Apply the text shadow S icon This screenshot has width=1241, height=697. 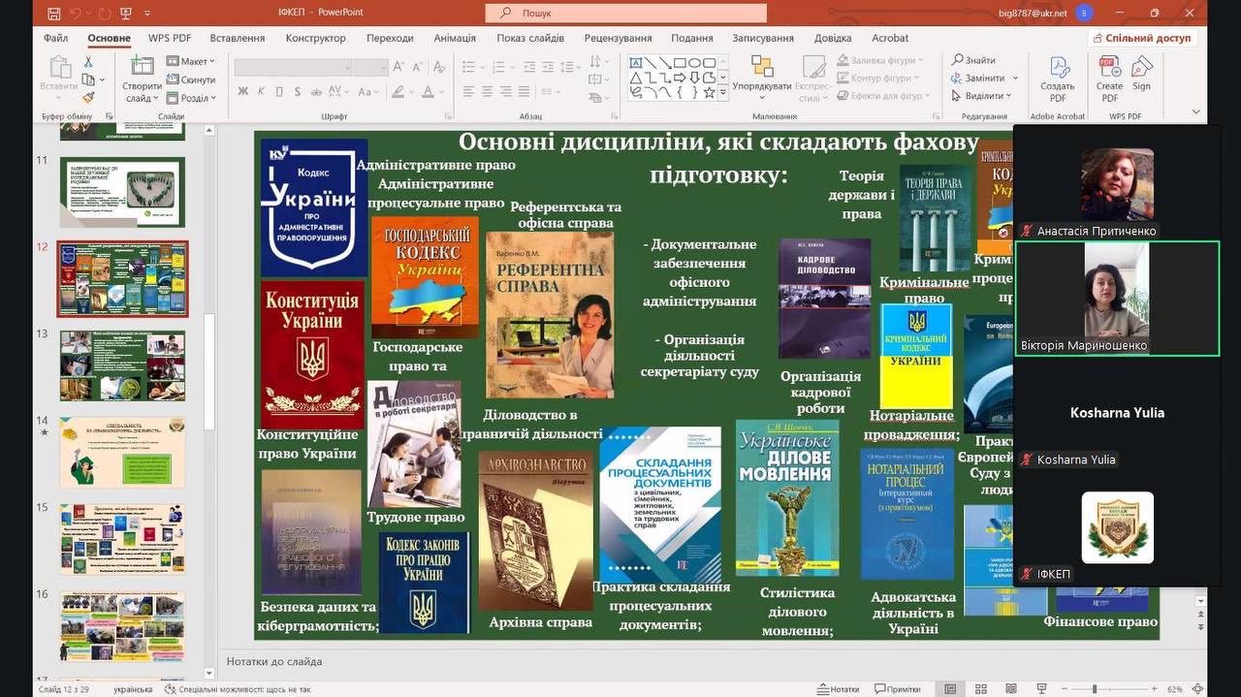tap(300, 91)
